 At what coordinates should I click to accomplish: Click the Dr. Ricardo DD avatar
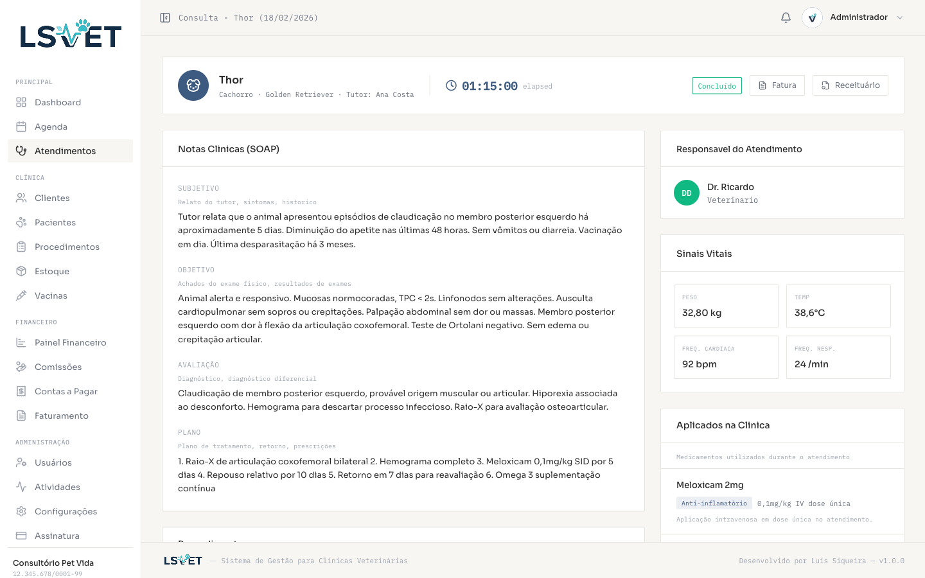pos(687,193)
